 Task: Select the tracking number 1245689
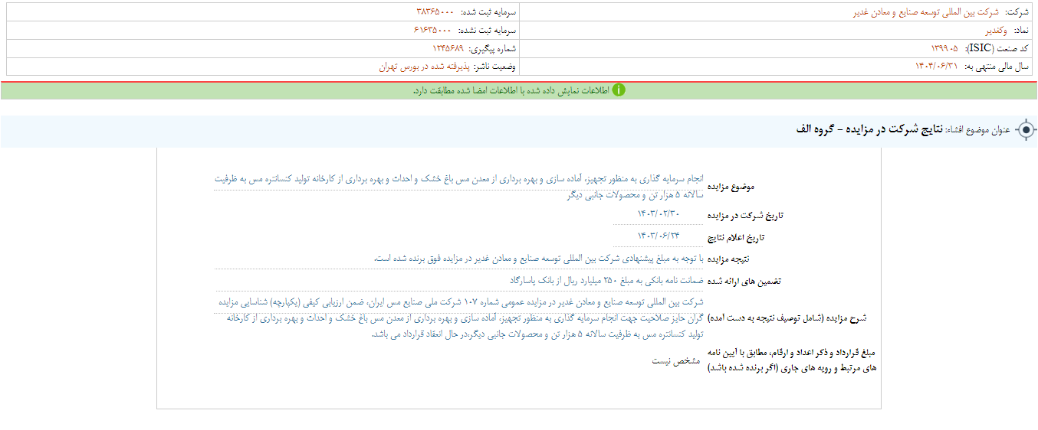(x=442, y=48)
